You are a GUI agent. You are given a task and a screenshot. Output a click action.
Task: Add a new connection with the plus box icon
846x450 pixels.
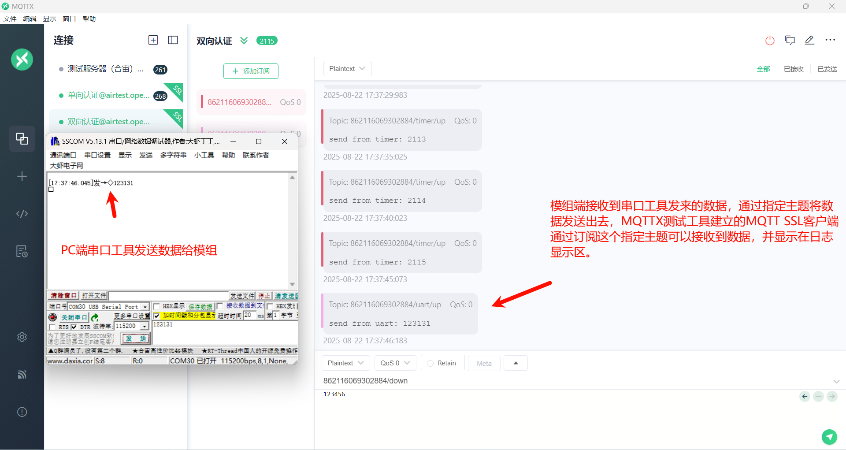(153, 40)
